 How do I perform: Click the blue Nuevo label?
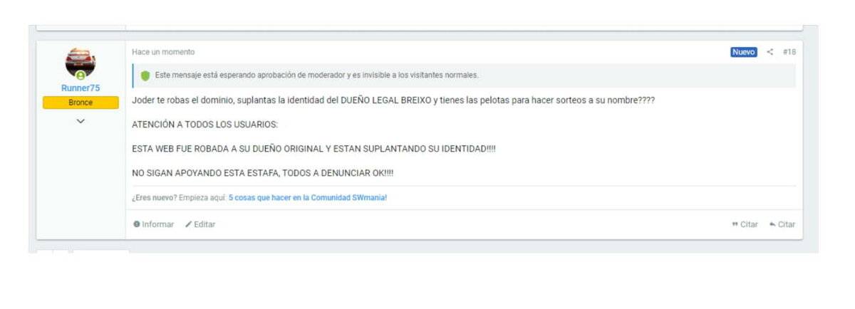coord(744,52)
